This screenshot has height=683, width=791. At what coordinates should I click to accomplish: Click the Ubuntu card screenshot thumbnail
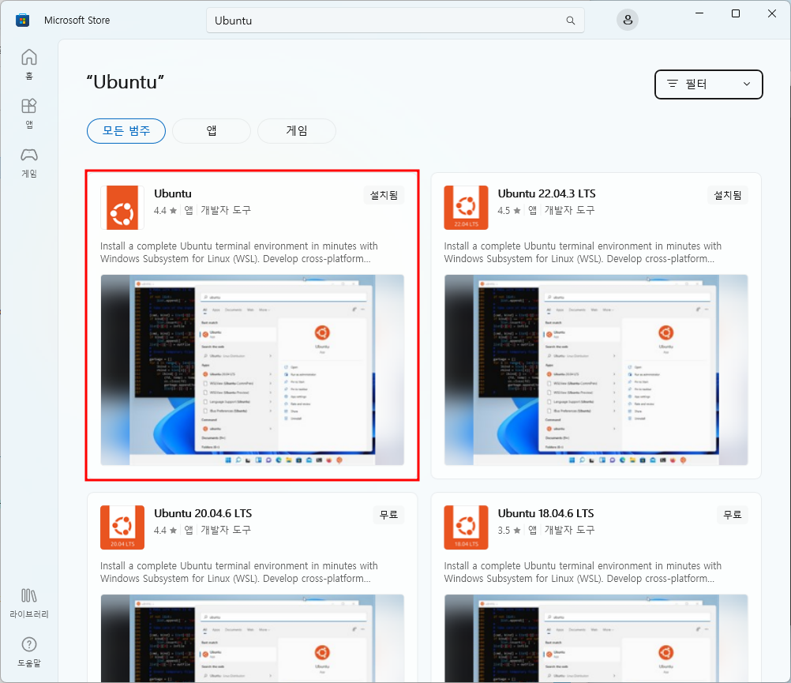253,370
